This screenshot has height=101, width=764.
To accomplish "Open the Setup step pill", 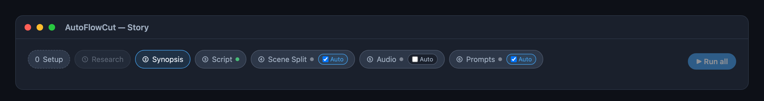I will (49, 59).
